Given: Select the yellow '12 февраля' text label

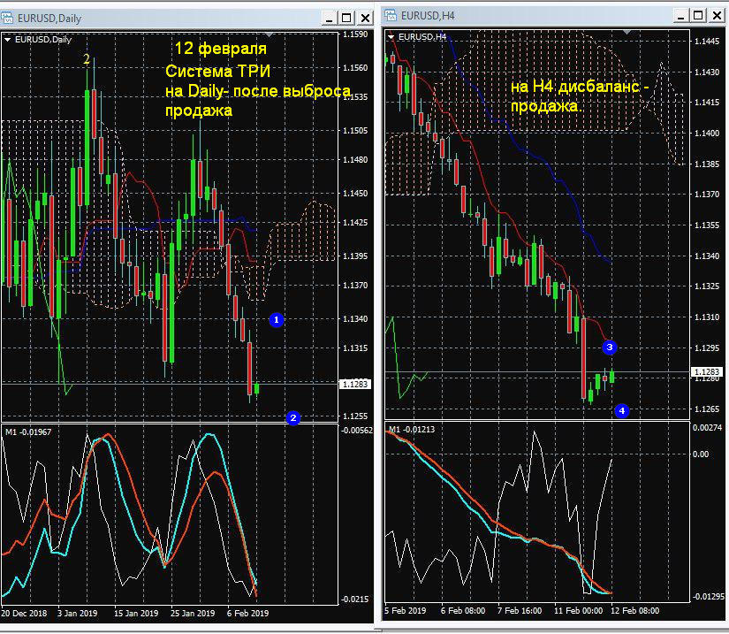Looking at the screenshot, I should pos(221,49).
